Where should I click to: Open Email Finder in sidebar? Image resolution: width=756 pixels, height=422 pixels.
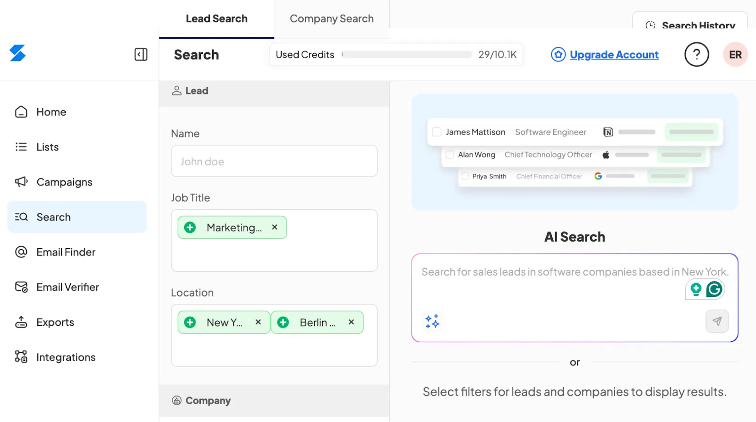click(77, 252)
